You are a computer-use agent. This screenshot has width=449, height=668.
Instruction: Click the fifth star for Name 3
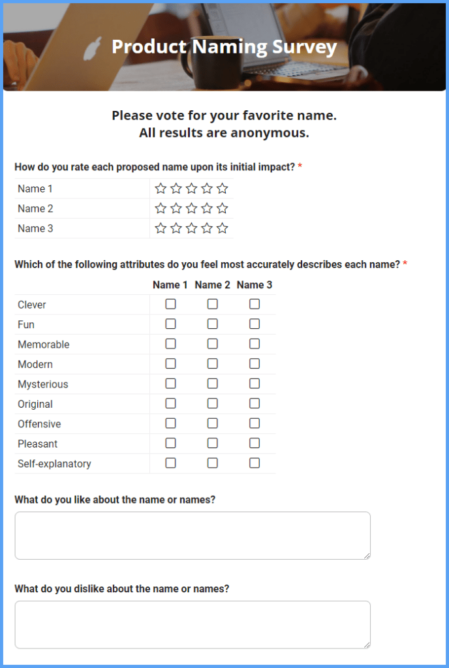tap(223, 228)
